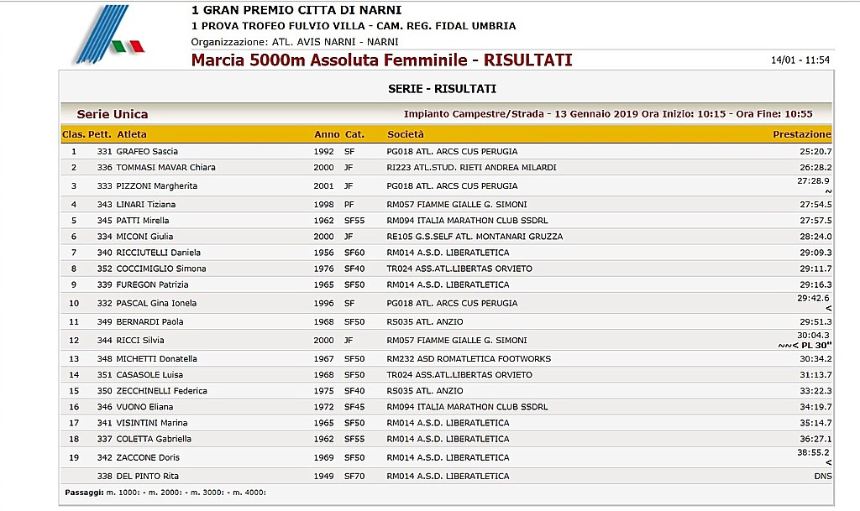Click bib number 352
This screenshot has height=511, width=860.
[104, 269]
